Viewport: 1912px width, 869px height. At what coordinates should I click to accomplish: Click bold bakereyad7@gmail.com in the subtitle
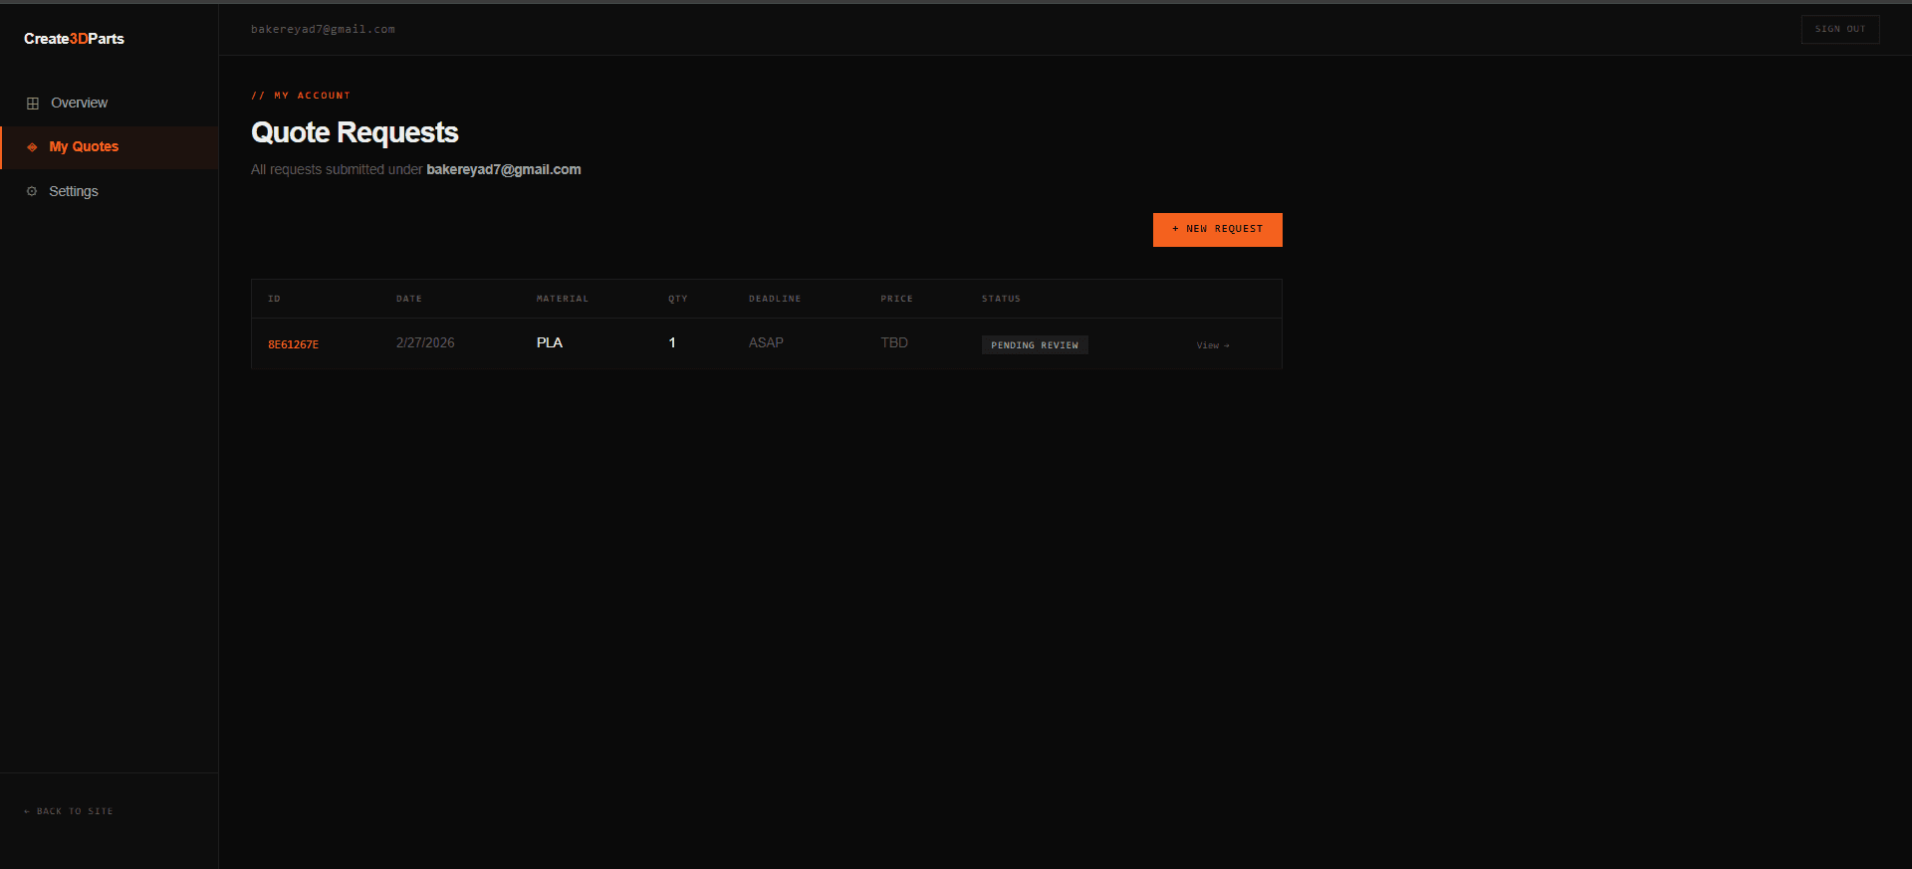[x=504, y=170]
